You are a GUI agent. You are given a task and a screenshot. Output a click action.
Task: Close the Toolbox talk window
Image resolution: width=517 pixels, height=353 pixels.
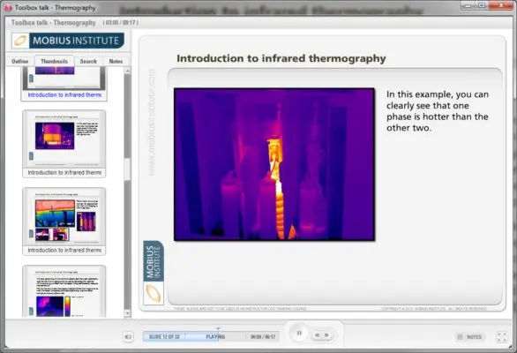point(501,5)
